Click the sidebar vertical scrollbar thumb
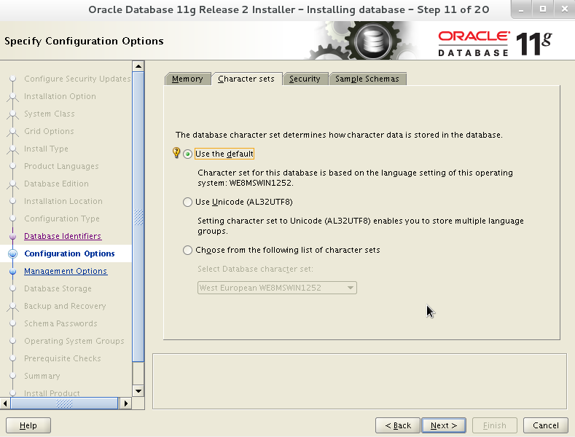Viewport: 575px width, 437px height. pyautogui.click(x=138, y=217)
